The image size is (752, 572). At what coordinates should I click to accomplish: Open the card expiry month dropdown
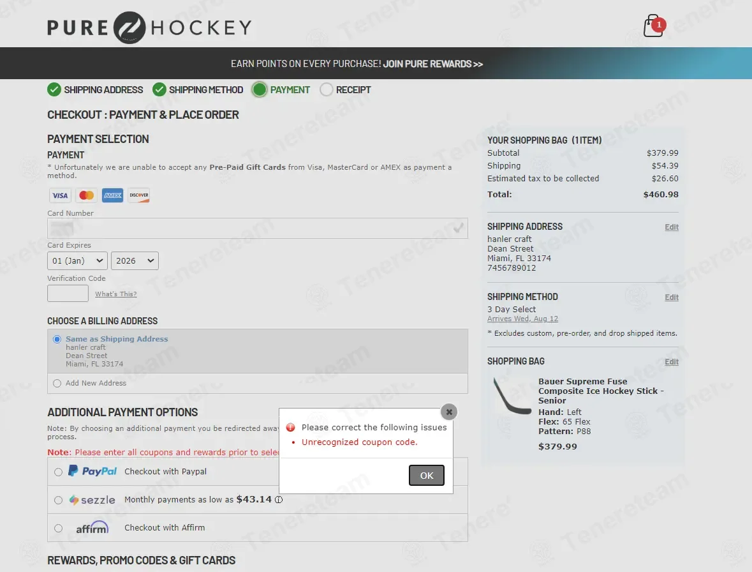pos(77,260)
